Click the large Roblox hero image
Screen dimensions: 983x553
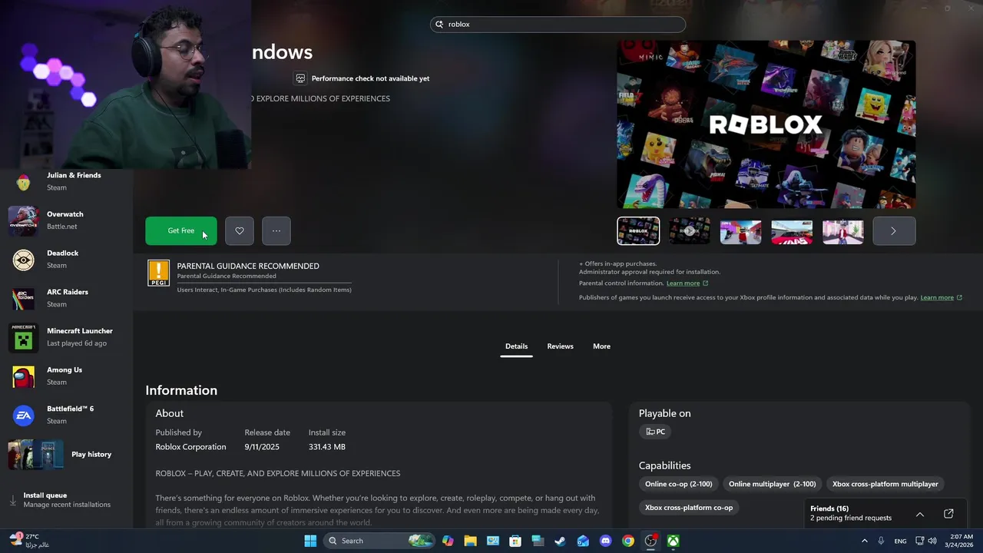(766, 124)
